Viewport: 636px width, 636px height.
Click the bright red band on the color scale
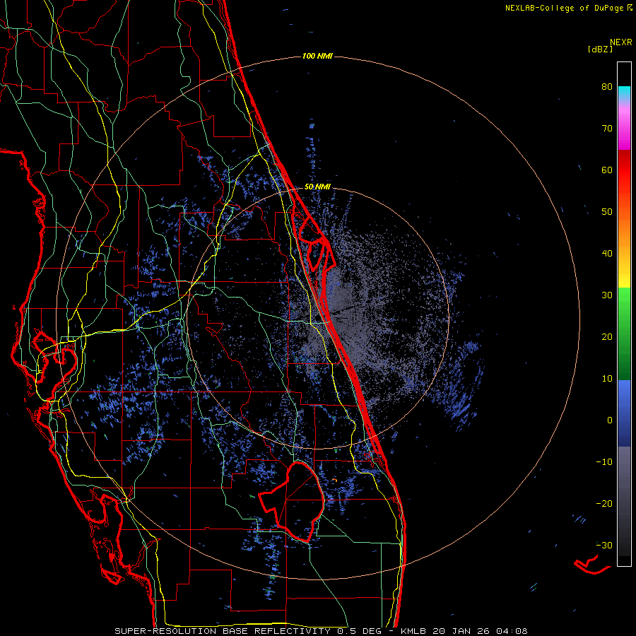[x=624, y=175]
